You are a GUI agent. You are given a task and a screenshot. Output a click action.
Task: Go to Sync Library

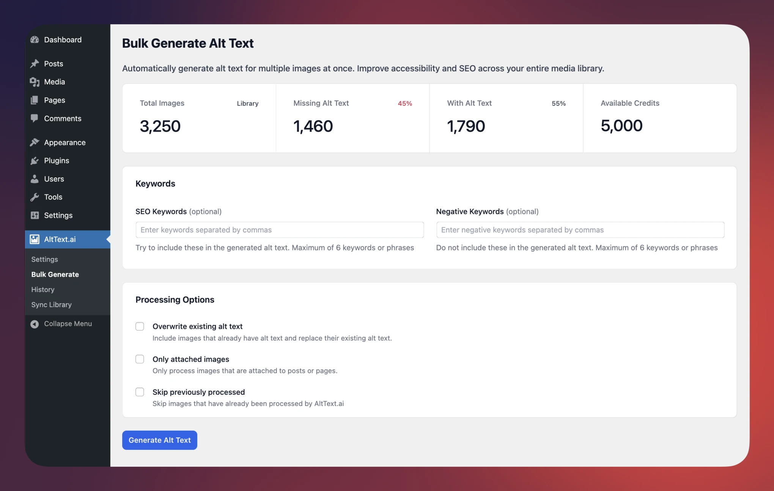click(x=51, y=305)
